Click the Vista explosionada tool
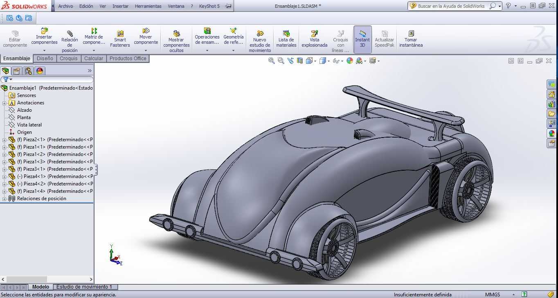This screenshot has width=558, height=298. coord(314,40)
